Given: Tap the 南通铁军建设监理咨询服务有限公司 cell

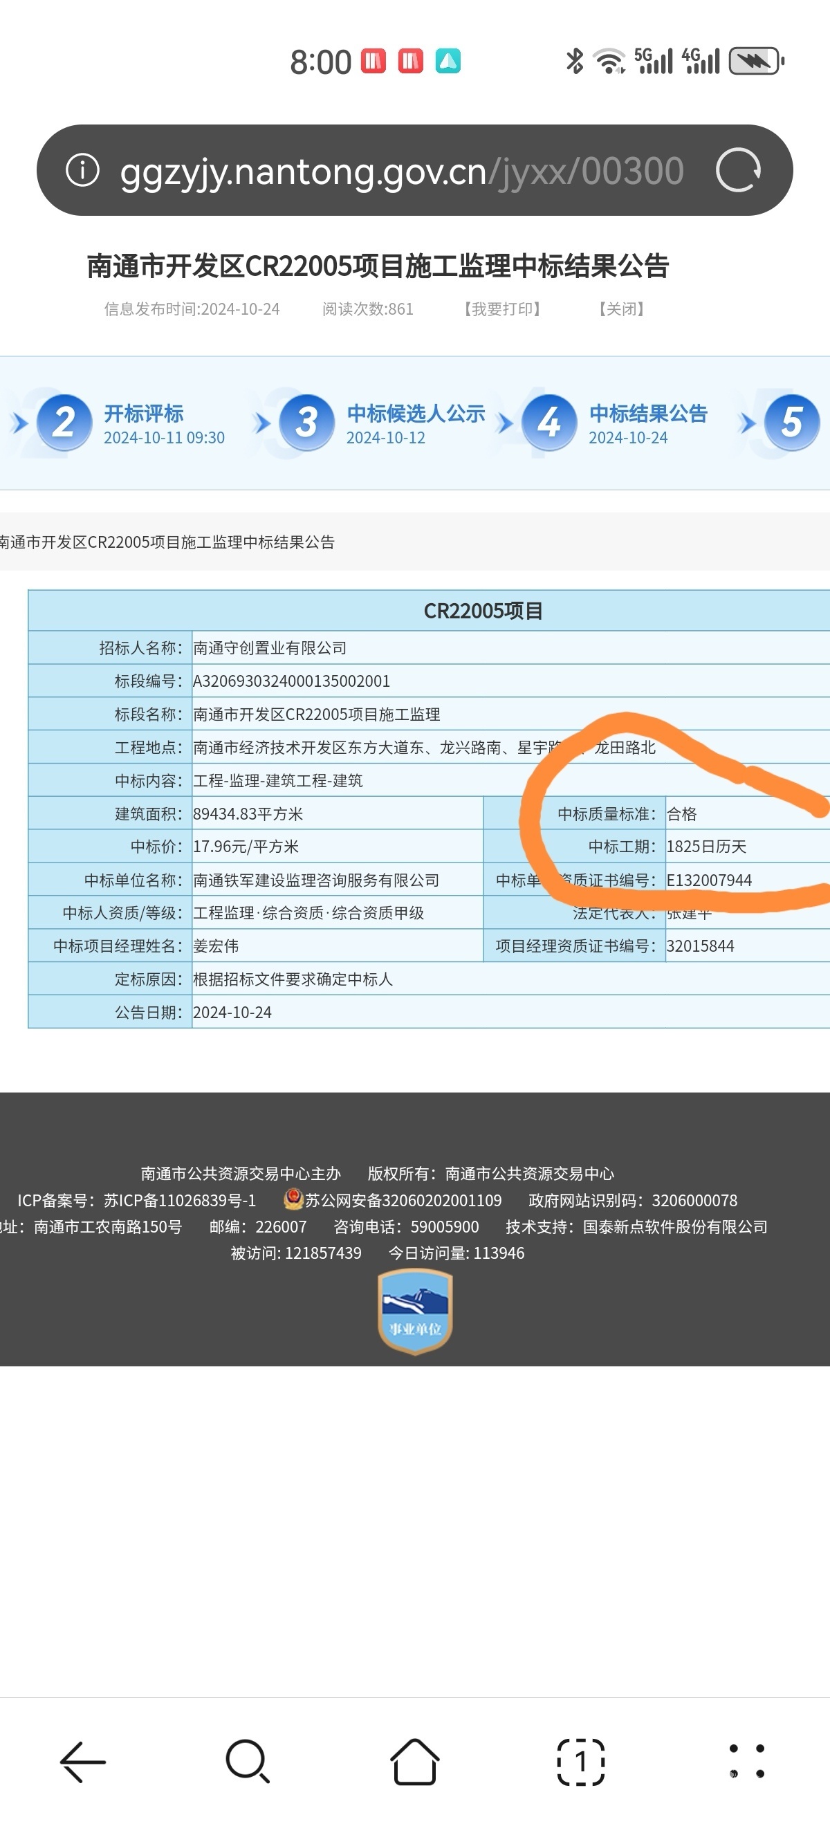Looking at the screenshot, I should click(316, 880).
